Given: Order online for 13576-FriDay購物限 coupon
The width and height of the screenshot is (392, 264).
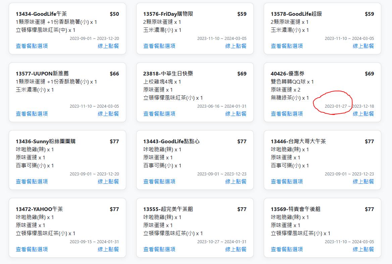Looking at the screenshot, I should [x=236, y=46].
